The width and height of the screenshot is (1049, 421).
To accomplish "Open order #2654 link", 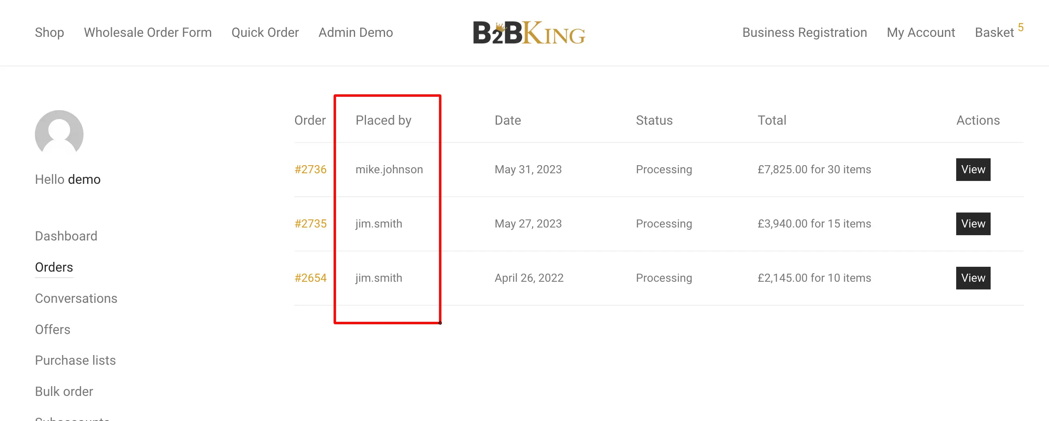I will tap(310, 278).
